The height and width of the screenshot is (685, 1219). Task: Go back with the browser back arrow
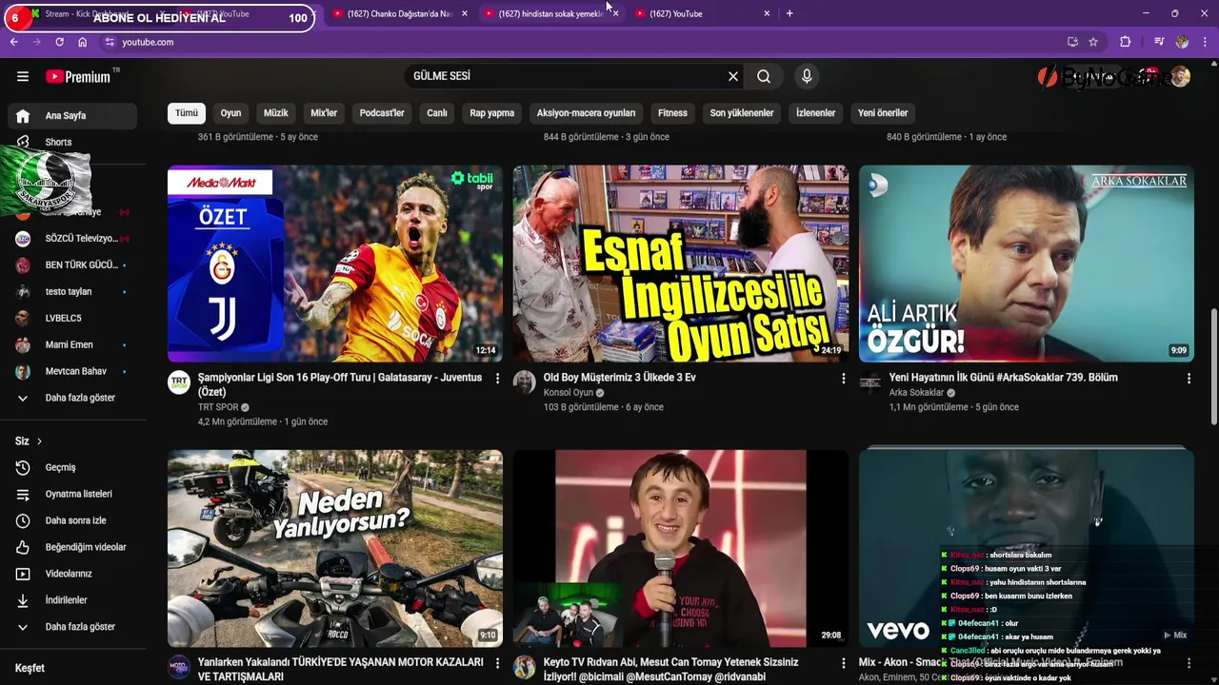(14, 42)
